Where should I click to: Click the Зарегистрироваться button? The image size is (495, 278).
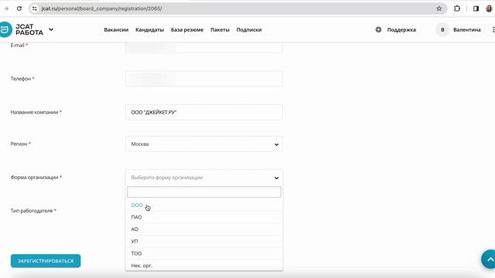(x=46, y=261)
